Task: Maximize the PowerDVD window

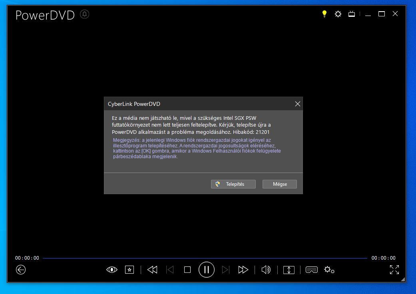Action: 382,14
